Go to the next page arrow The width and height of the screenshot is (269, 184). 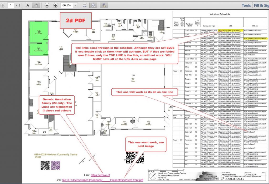pyautogui.click(x=3, y=5)
